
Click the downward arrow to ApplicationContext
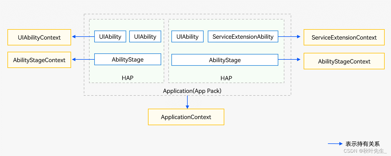click(x=187, y=102)
